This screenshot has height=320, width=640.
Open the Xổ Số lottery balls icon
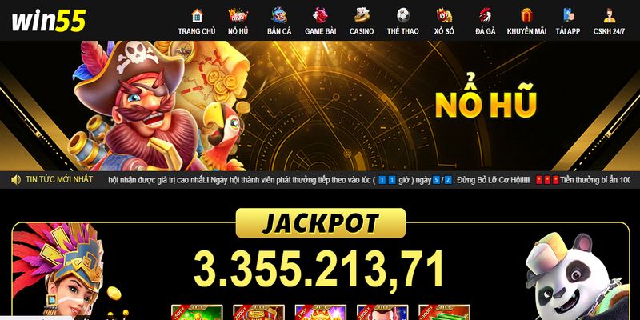coord(444,15)
